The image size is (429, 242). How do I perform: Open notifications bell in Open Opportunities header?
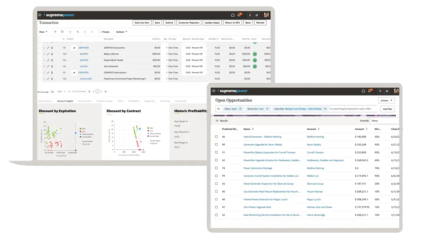point(370,91)
